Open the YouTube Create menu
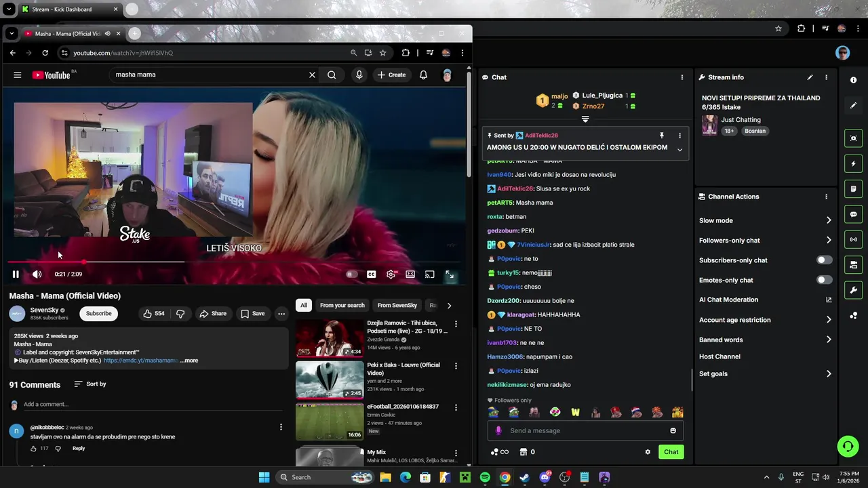This screenshot has width=868, height=488. coord(391,75)
